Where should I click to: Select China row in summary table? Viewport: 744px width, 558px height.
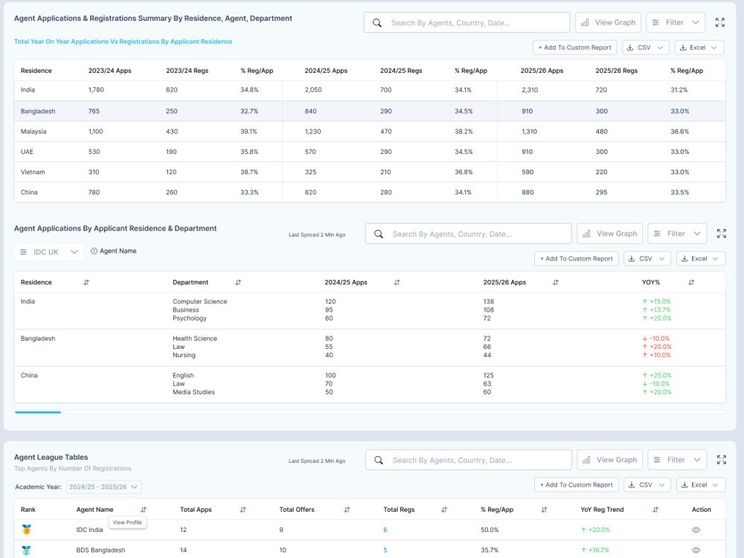(370, 192)
